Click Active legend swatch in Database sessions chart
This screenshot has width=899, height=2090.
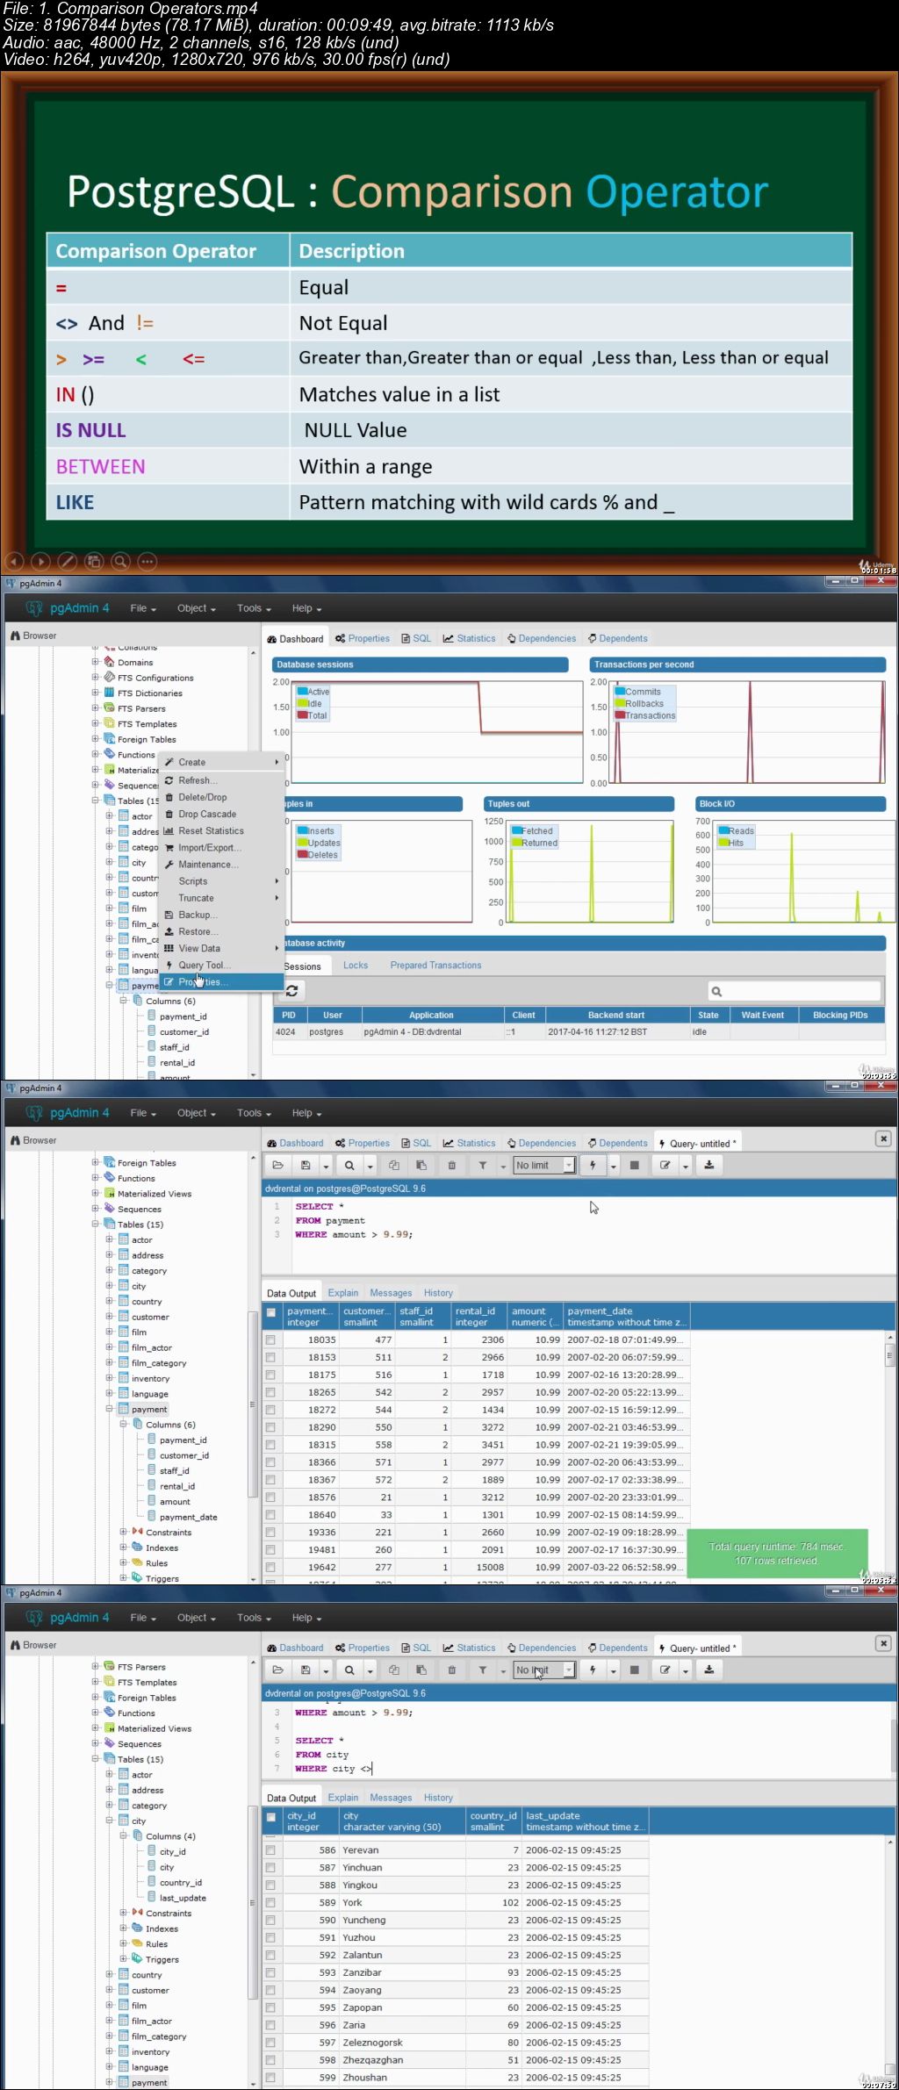pyautogui.click(x=302, y=692)
